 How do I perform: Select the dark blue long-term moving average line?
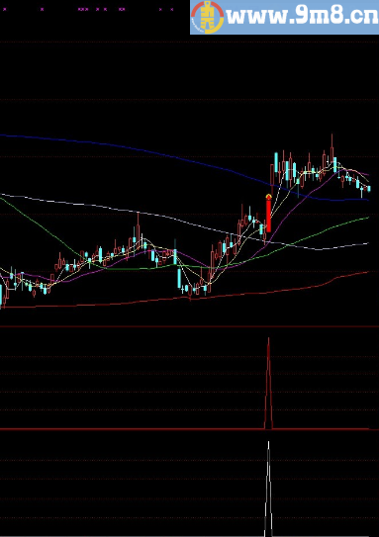(x=138, y=149)
